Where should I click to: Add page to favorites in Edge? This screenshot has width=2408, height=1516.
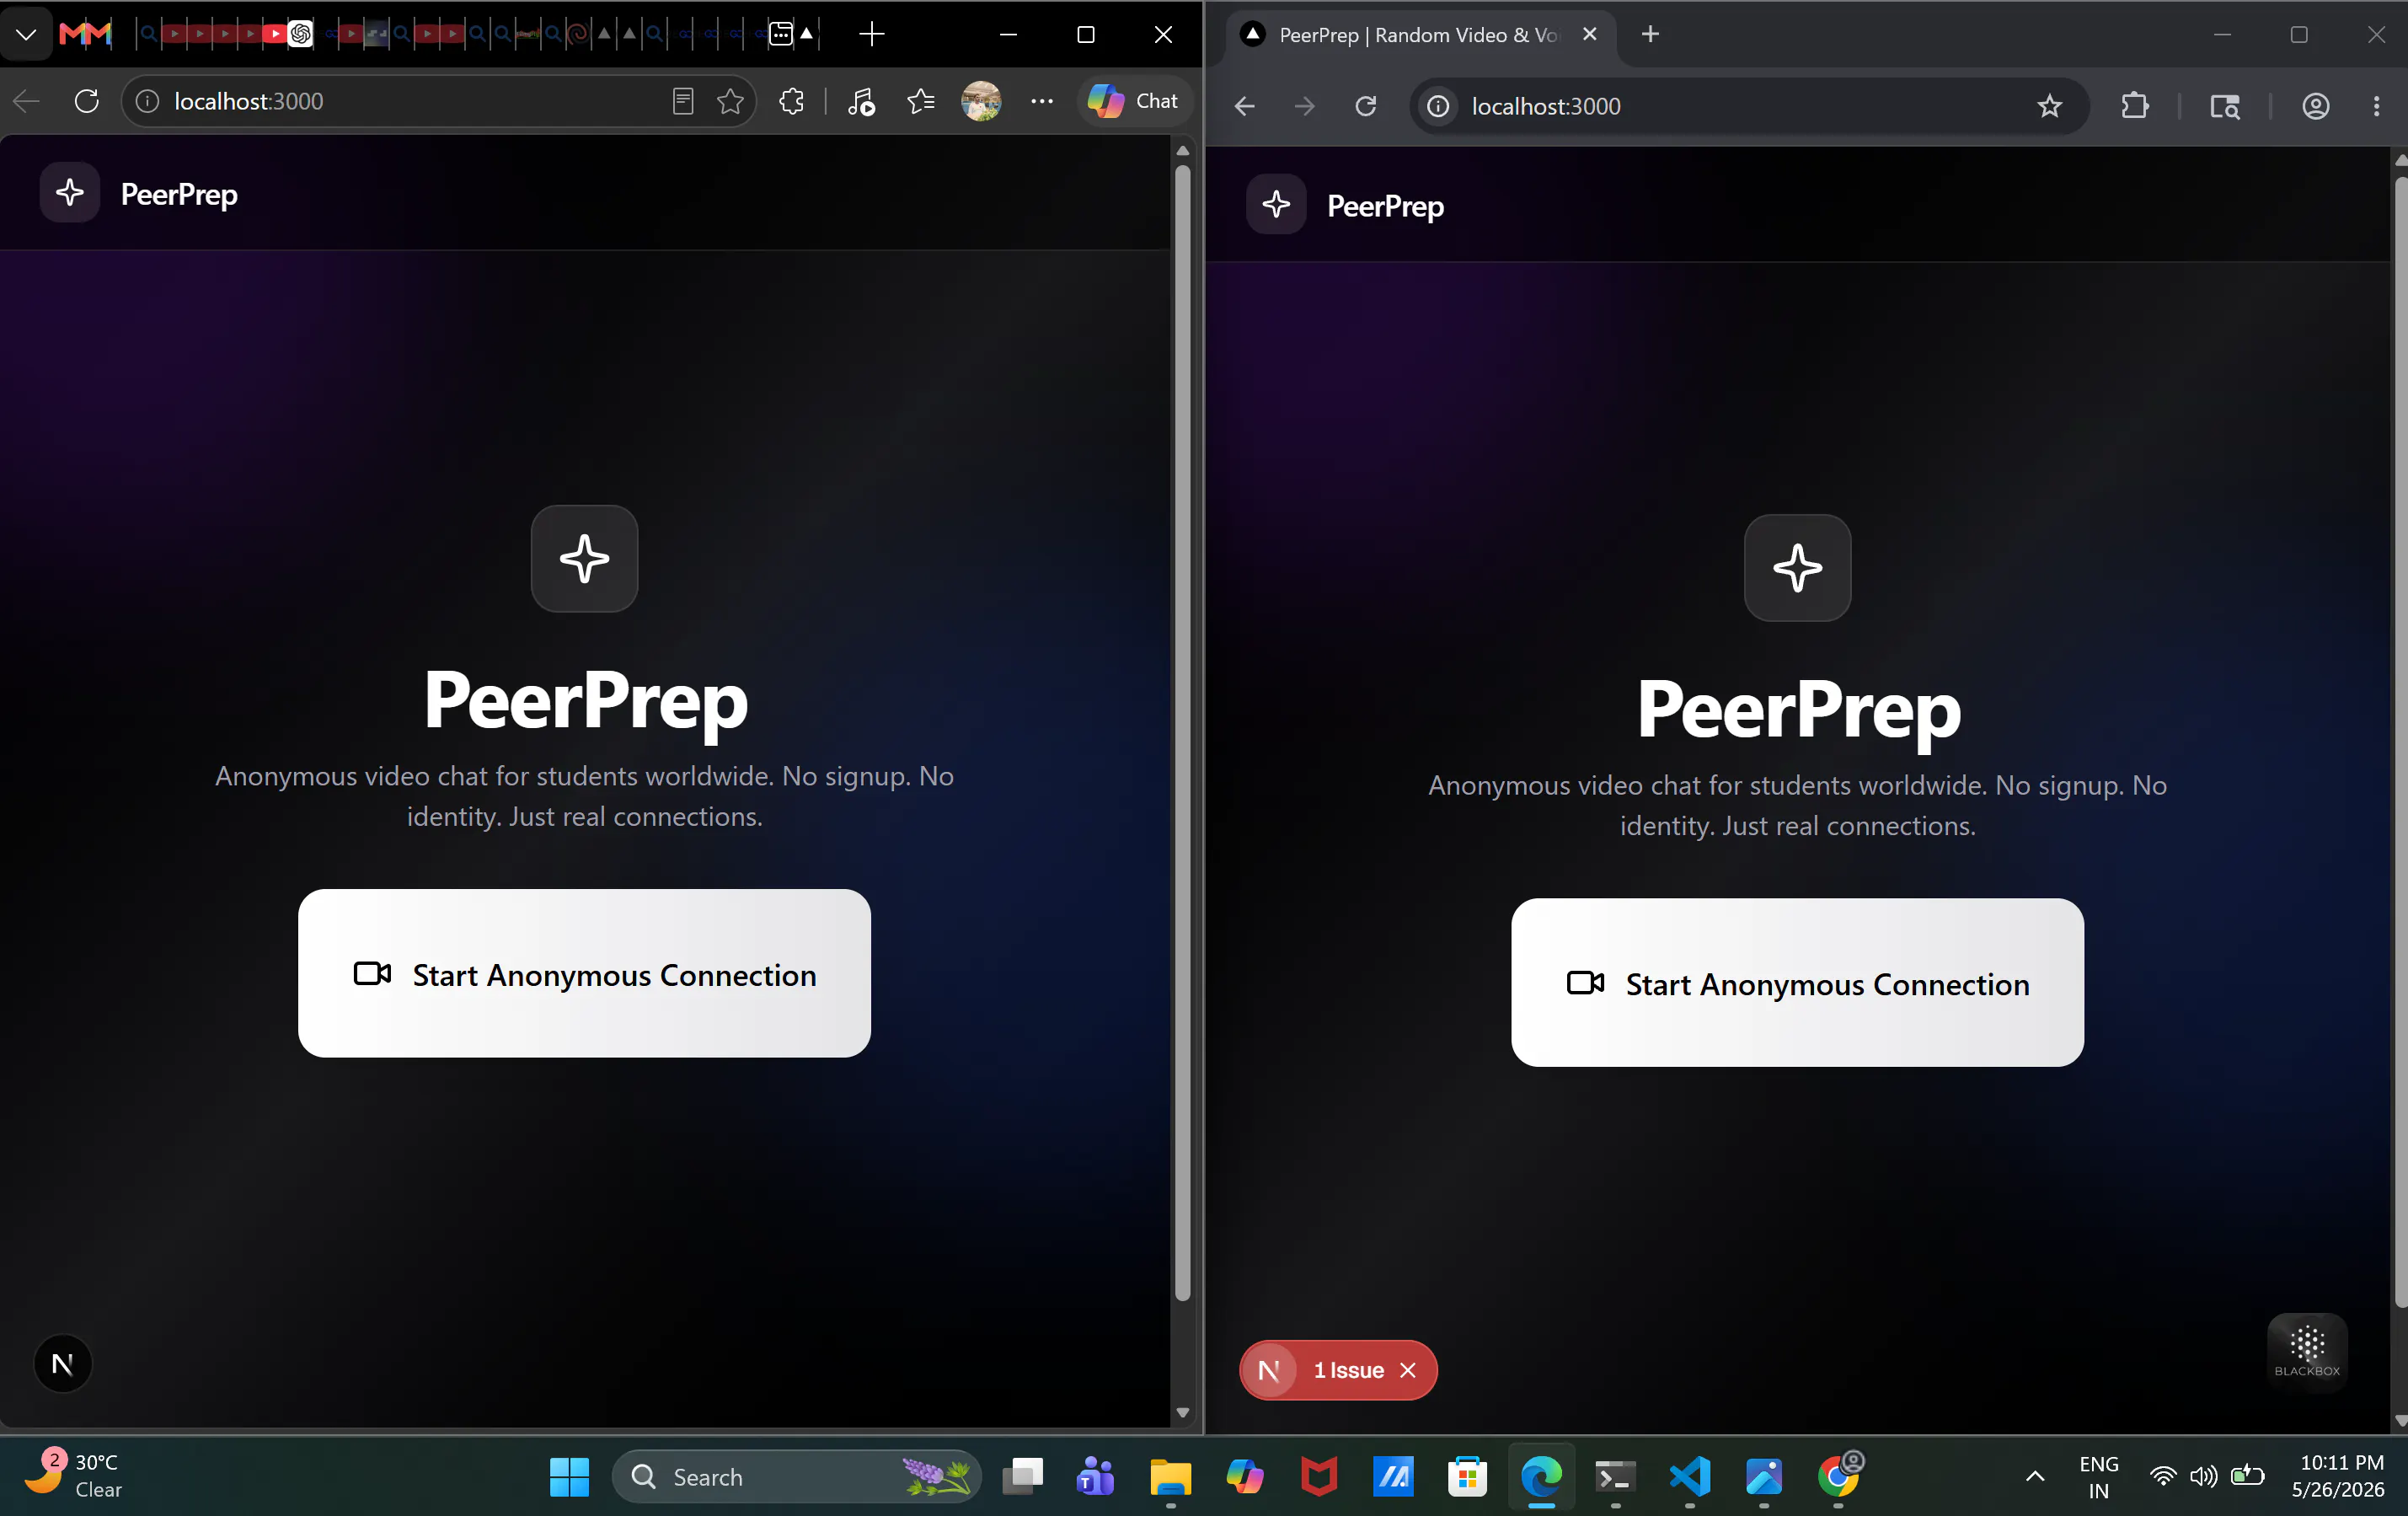tap(730, 101)
